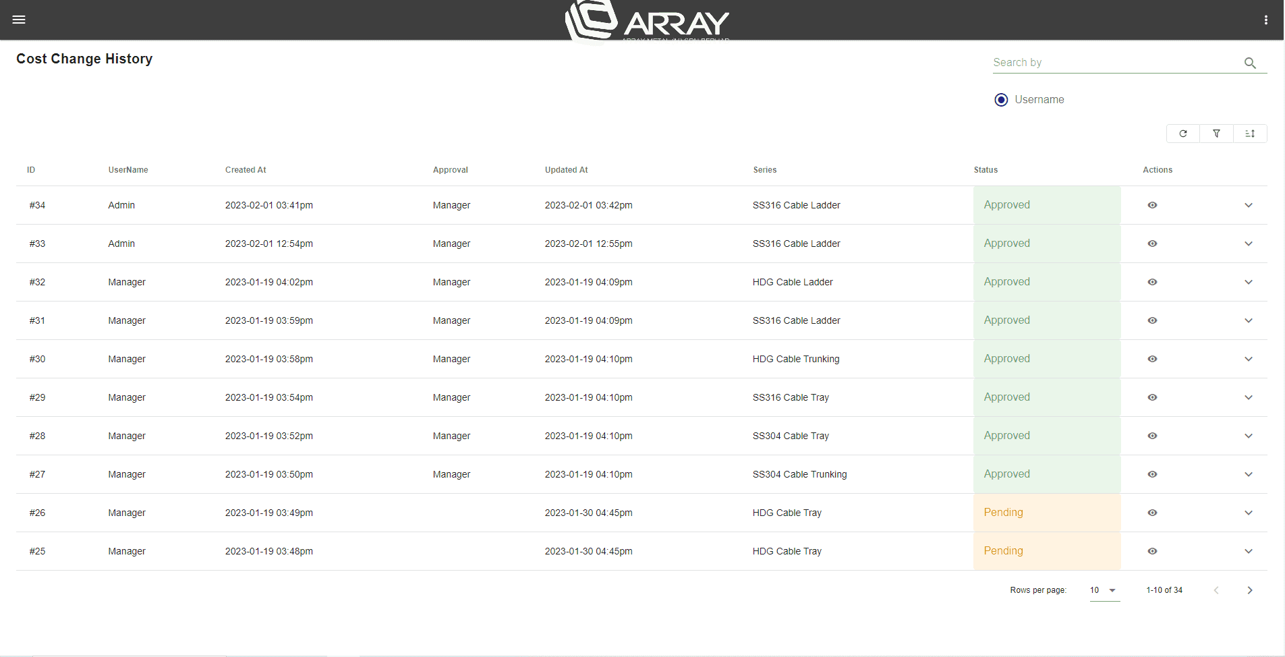Open the hamburger navigation menu
The image size is (1285, 657).
(x=19, y=19)
